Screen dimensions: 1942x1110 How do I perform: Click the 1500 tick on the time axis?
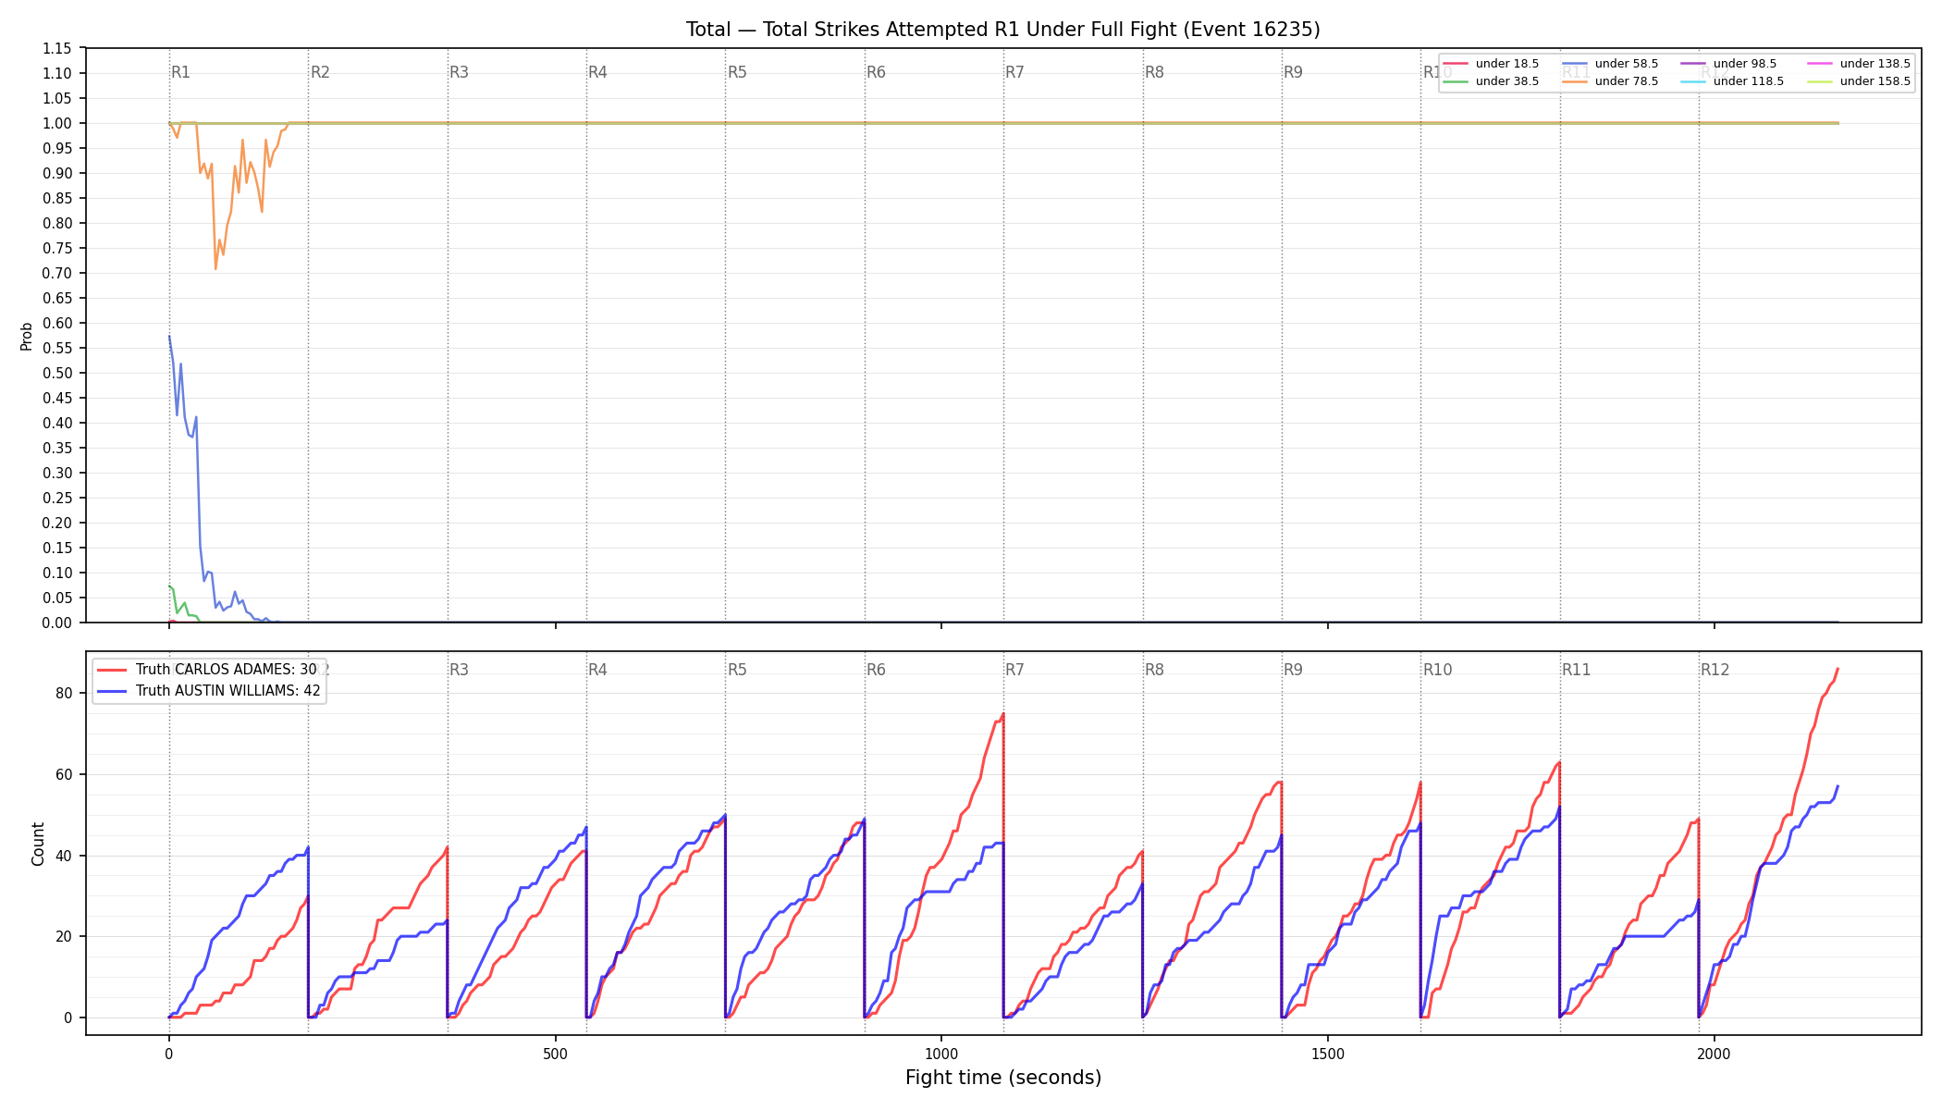tap(1328, 1054)
